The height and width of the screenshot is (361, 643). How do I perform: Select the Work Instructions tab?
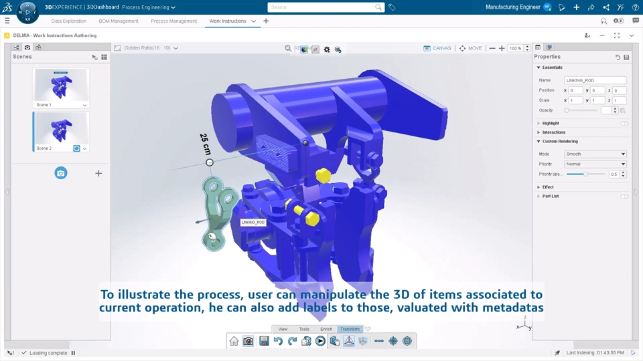[x=228, y=21]
